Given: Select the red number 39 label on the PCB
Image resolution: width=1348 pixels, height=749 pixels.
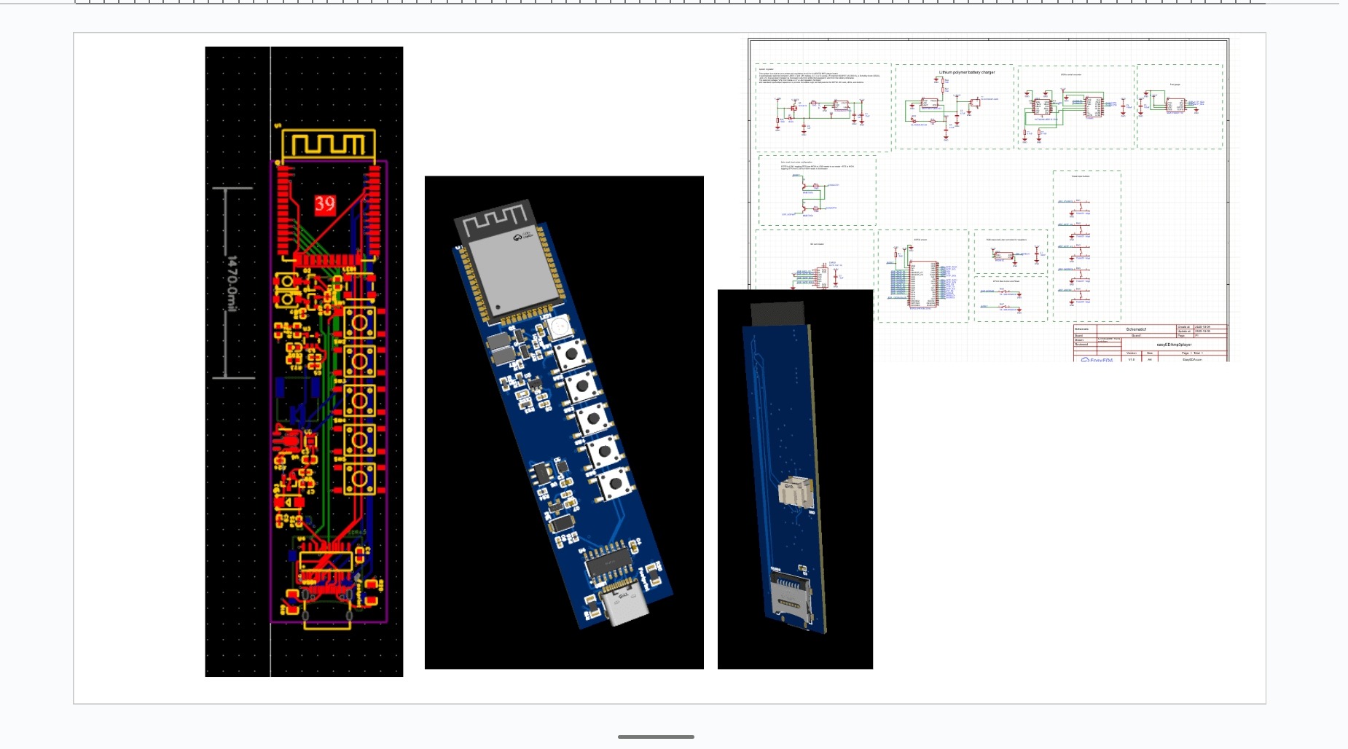Looking at the screenshot, I should click(325, 205).
